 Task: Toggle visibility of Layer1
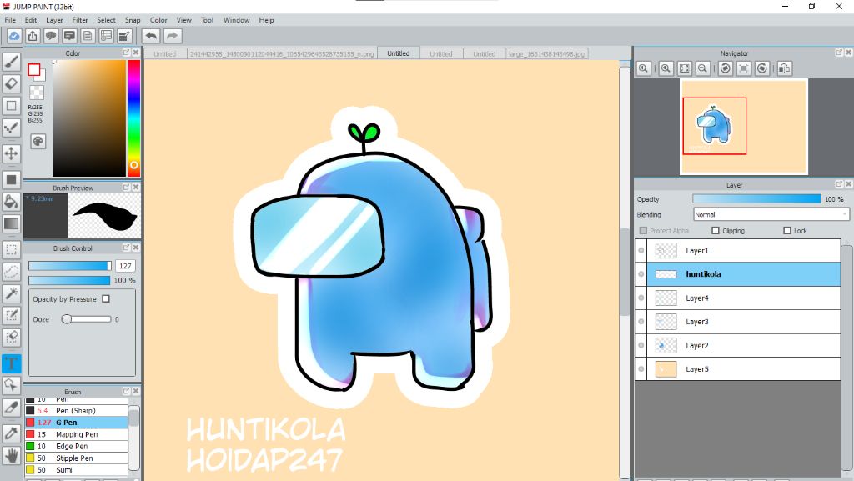point(641,251)
